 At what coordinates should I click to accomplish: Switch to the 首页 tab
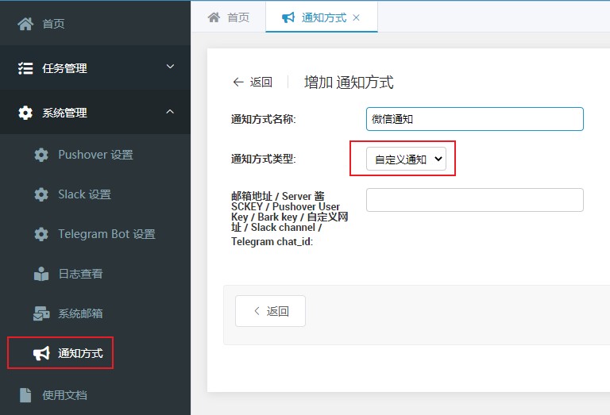[x=229, y=17]
